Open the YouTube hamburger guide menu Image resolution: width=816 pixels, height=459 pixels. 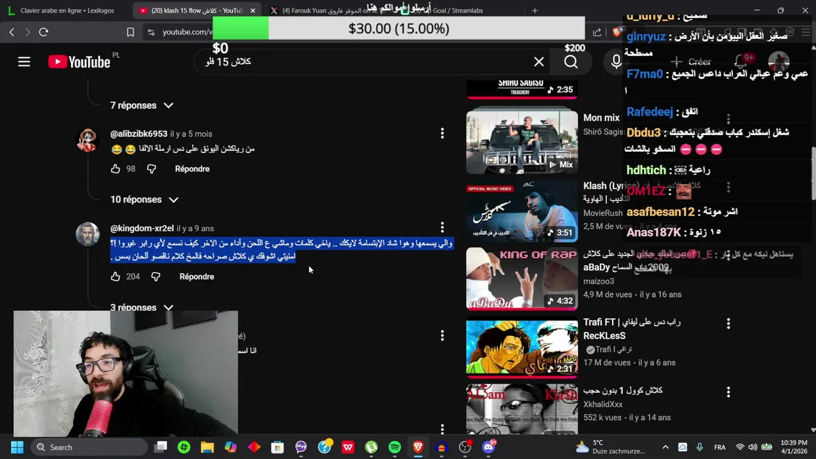pyautogui.click(x=24, y=62)
